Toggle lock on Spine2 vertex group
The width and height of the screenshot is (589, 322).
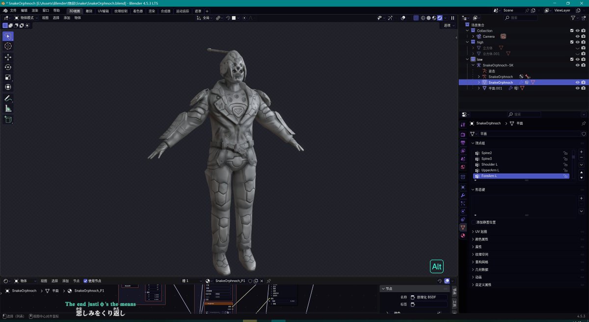tap(565, 153)
